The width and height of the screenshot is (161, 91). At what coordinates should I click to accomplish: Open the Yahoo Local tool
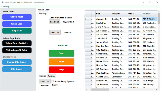coord(17,24)
